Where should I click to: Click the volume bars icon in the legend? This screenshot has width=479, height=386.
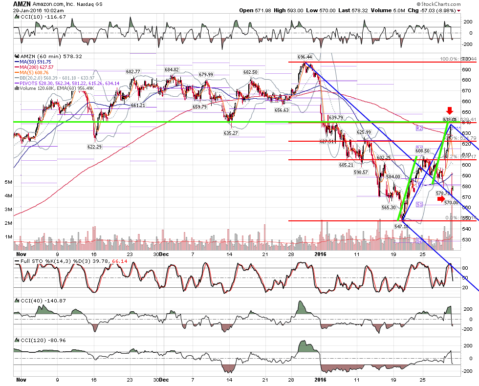pos(17,88)
